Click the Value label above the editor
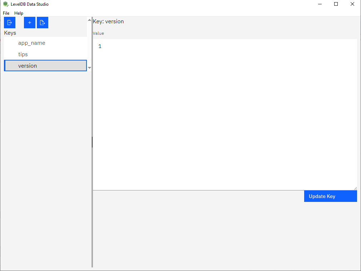The width and height of the screenshot is (361, 271). (x=98, y=33)
